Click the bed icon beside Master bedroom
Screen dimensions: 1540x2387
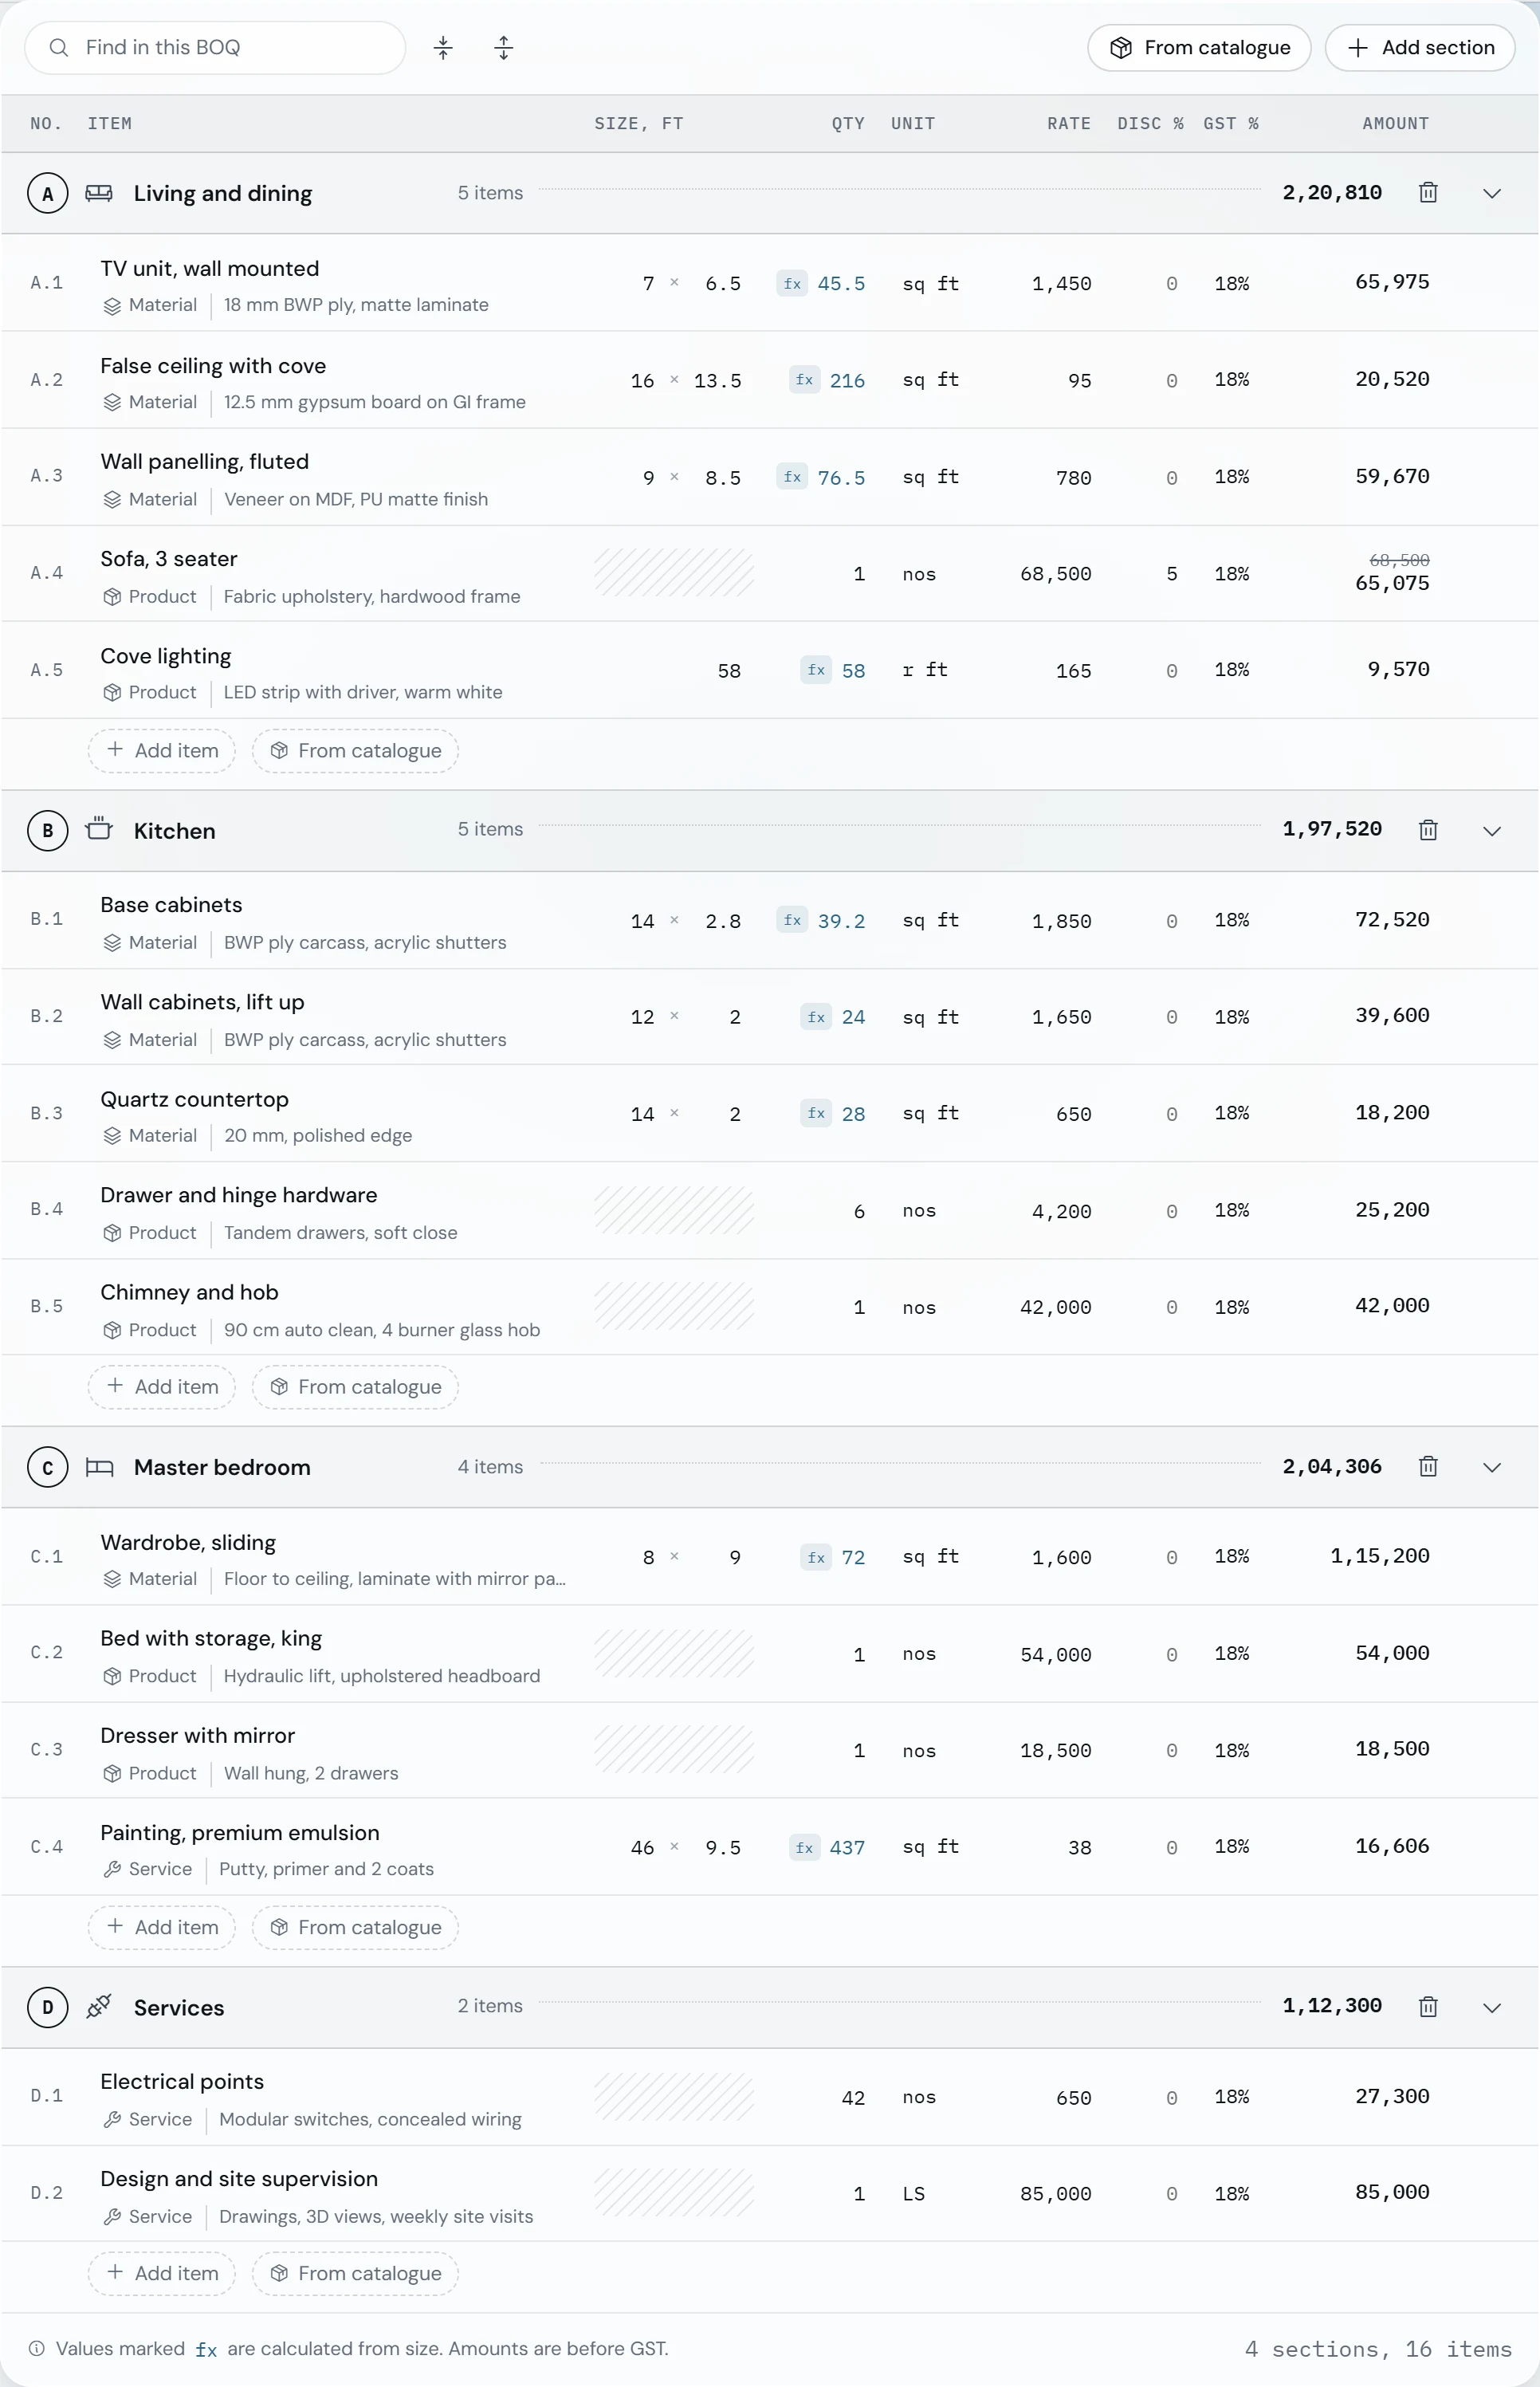(99, 1467)
